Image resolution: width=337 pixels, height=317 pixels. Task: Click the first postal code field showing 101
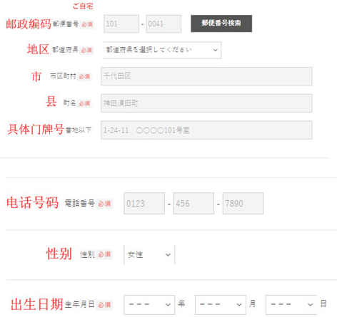point(121,24)
